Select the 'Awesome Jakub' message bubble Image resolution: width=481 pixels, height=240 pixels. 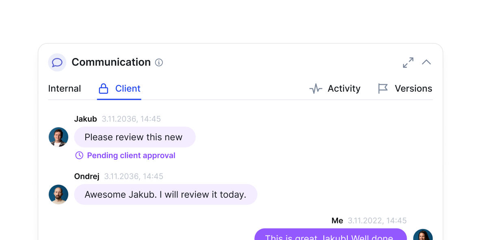(x=165, y=195)
